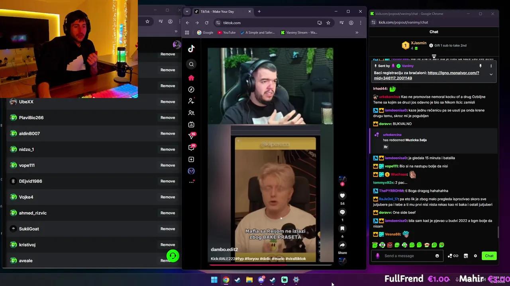
Task: Open Discord from the taskbar
Action: [x=261, y=280]
